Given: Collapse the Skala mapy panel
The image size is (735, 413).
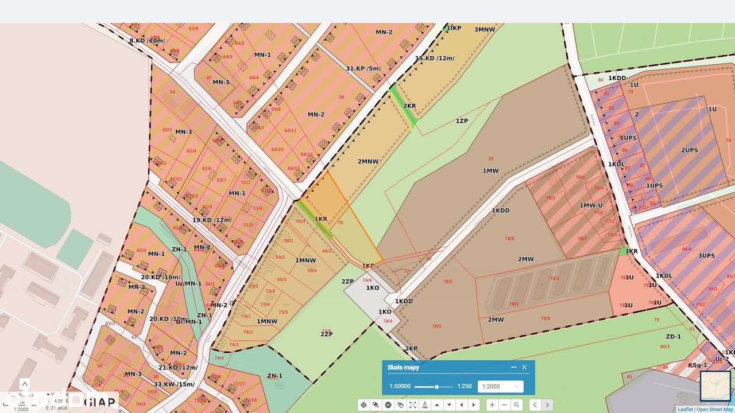Looking at the screenshot, I should 514,367.
